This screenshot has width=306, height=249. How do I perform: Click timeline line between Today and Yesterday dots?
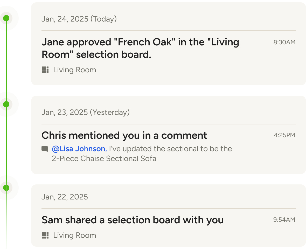point(6,61)
